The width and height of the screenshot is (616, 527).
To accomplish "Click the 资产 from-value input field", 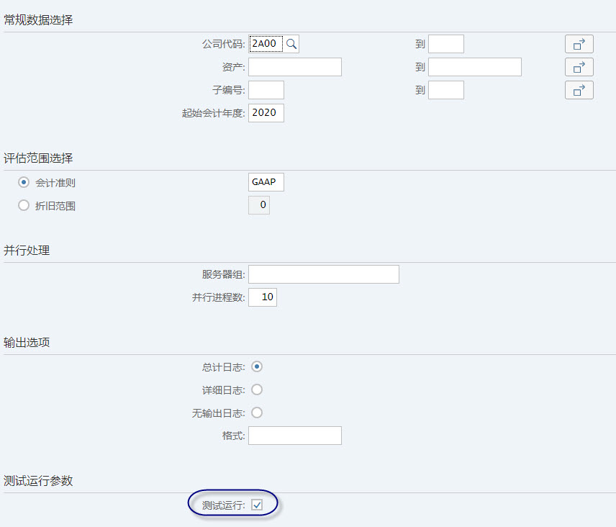I will pos(294,66).
